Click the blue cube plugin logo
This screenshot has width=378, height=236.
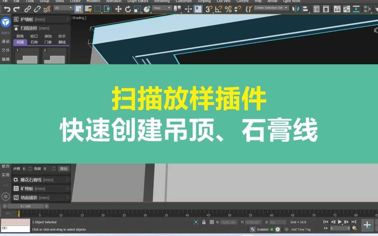pyautogui.click(x=6, y=22)
